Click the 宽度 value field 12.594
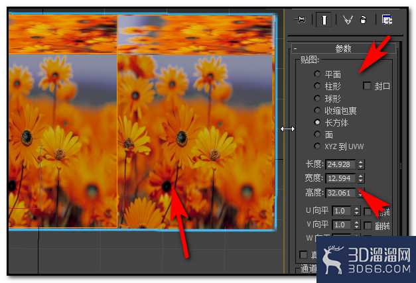Viewport: 416px width, 283px height. tap(341, 178)
